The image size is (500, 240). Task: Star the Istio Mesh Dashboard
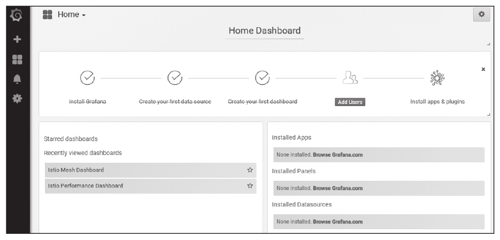(x=250, y=170)
